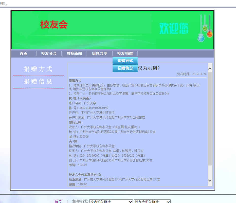Select 捐赠方式 from the dropdown submenu

125,61
